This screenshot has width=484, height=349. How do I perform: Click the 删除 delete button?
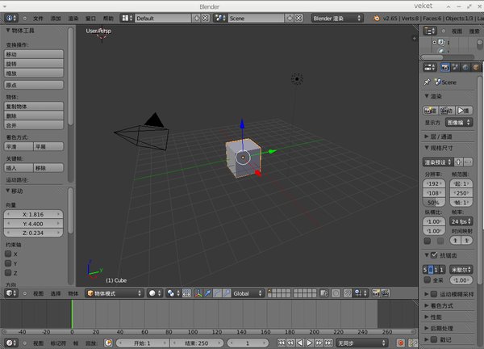click(x=34, y=116)
